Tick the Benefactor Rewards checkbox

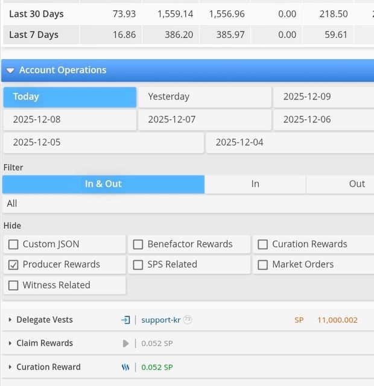tap(138, 244)
